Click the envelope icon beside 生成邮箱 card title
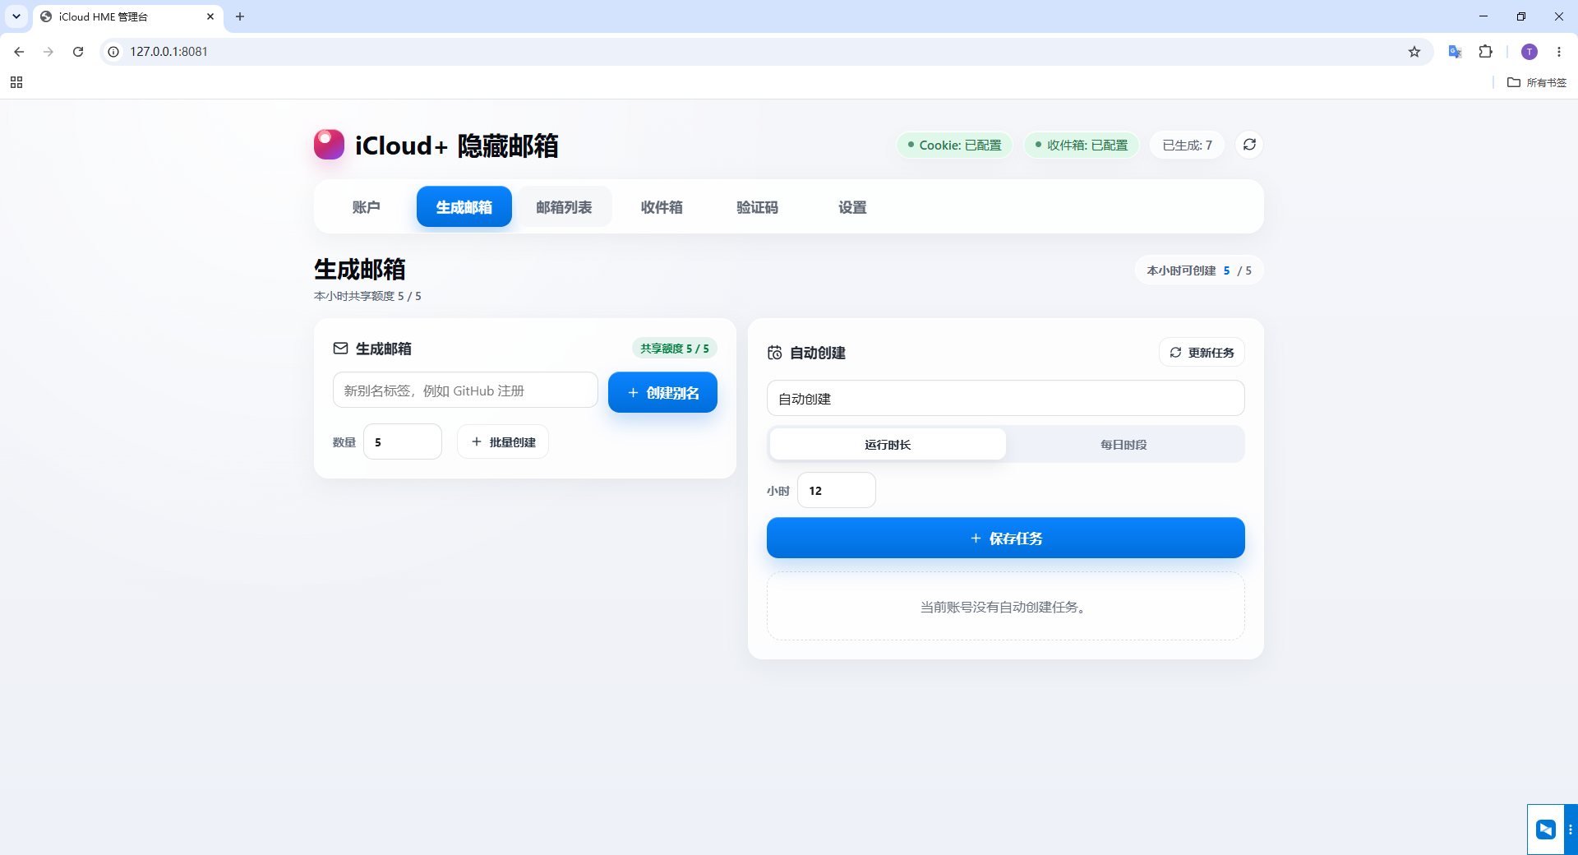This screenshot has height=855, width=1578. pyautogui.click(x=340, y=349)
